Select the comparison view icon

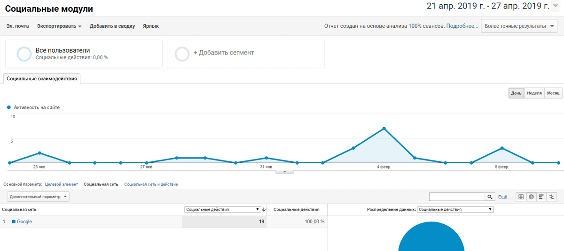(552, 197)
